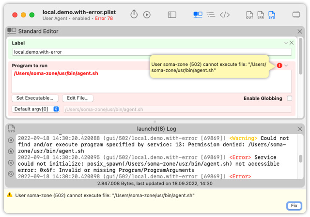
Task: Click the <Warning> log entry tag
Action: [243, 138]
